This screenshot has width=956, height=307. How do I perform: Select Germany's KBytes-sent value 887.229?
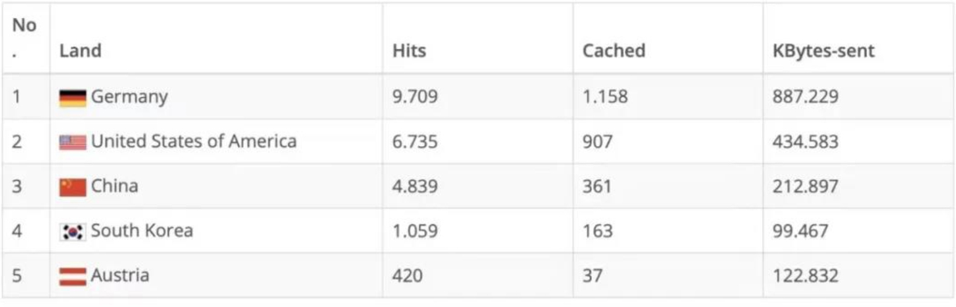click(805, 97)
